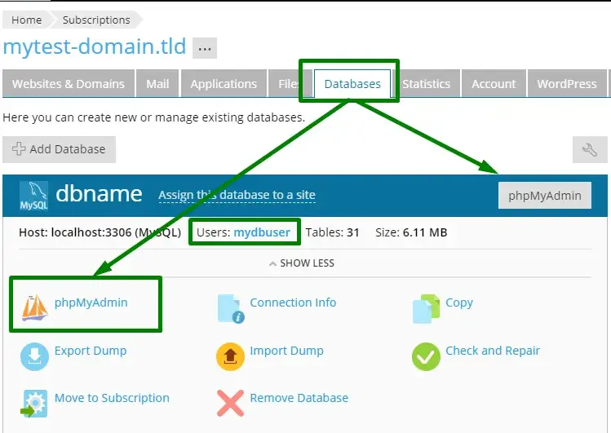Click the Export Dump download icon
The width and height of the screenshot is (611, 433).
pos(35,356)
